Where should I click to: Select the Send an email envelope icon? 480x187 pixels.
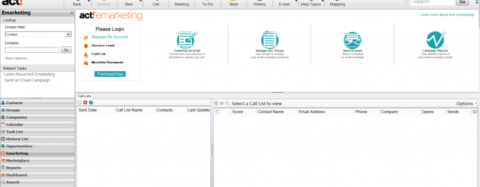coord(352,40)
